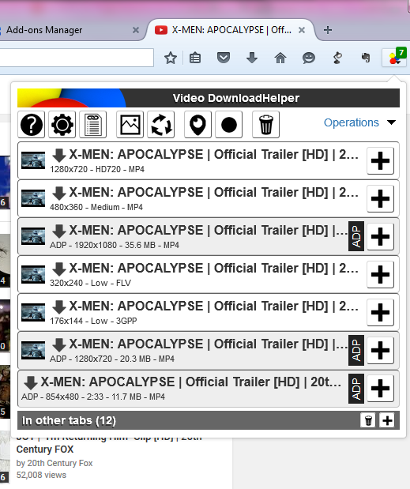410x489 pixels.
Task: Click download arrow of 320x240 Low FLV entry
Action: click(59, 269)
